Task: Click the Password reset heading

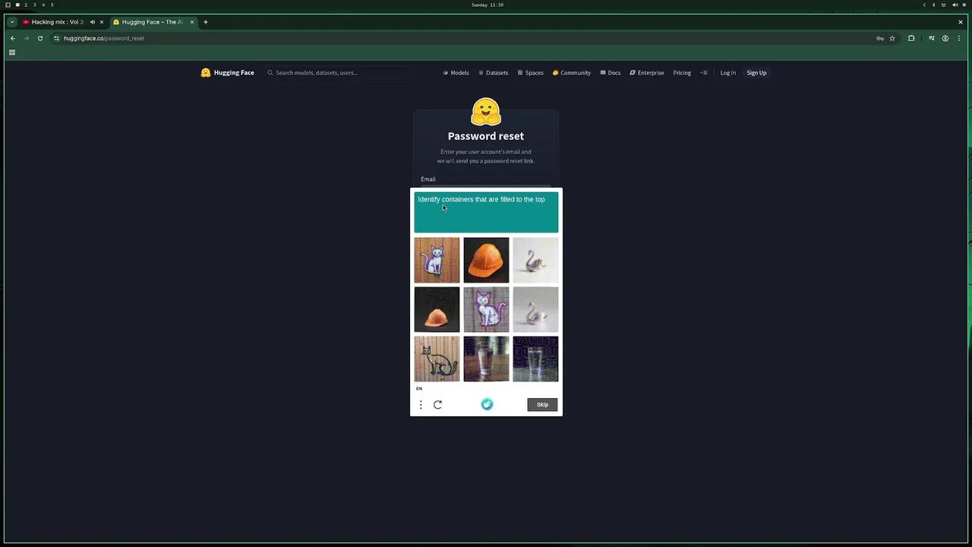Action: [x=486, y=136]
